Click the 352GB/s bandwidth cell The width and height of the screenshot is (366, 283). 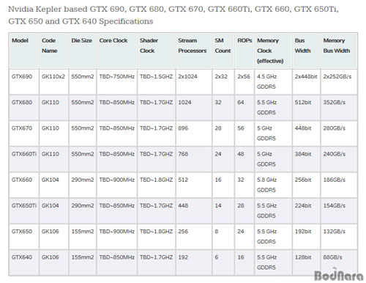(334, 103)
